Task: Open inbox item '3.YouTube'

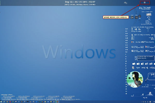Action: (34, 98)
